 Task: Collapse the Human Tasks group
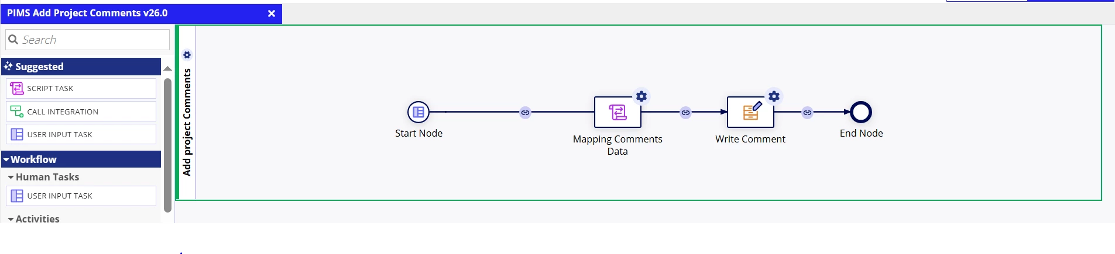pos(43,177)
